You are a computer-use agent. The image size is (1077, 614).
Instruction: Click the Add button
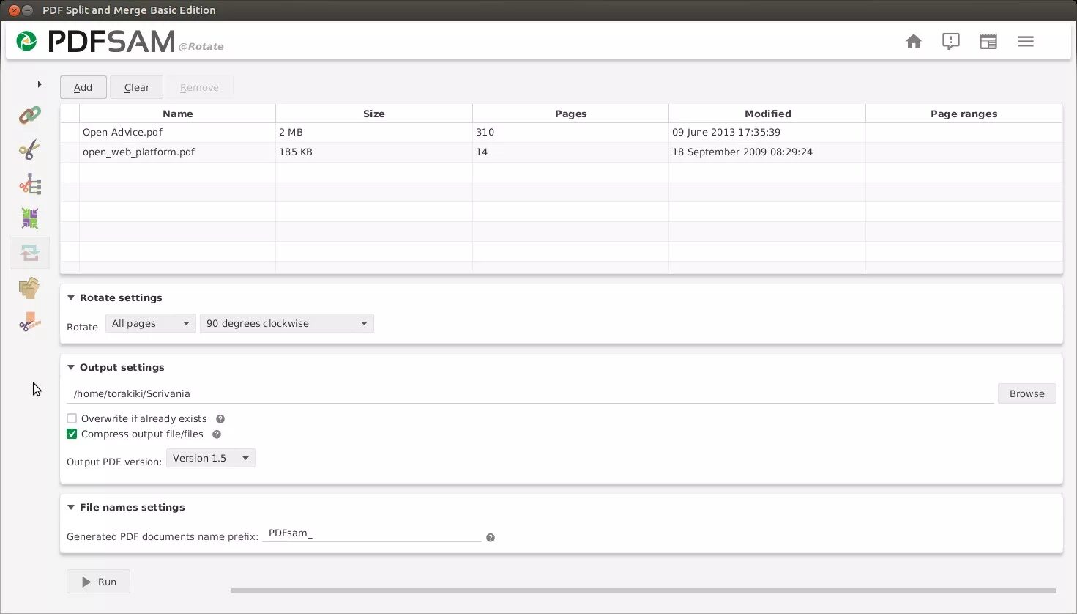coord(83,87)
